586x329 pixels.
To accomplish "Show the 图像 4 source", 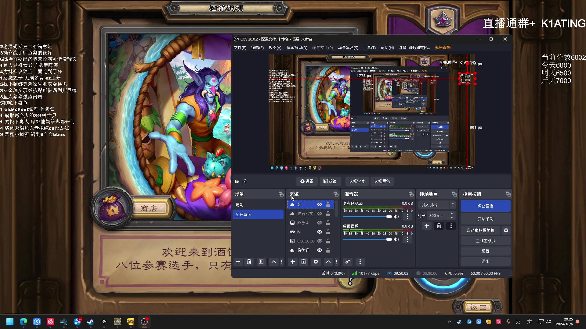I will pos(320,223).
